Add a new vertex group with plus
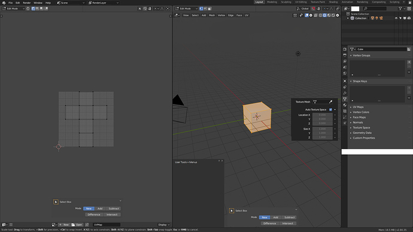The height and width of the screenshot is (232, 413). tap(409, 62)
